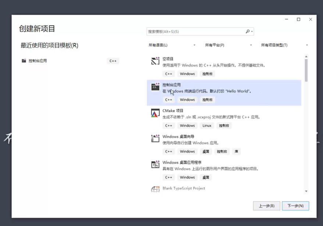Click the 控制台应用 template icon in list
Viewport: 323px width, 226px height.
(x=155, y=87)
